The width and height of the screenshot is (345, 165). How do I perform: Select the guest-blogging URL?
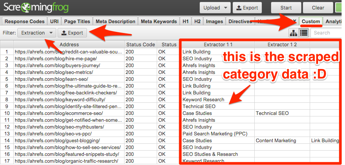click(x=57, y=141)
